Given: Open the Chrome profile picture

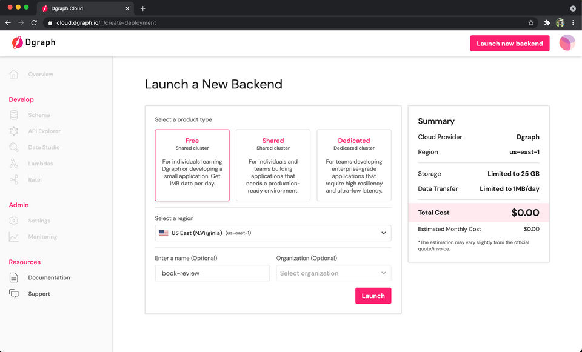Looking at the screenshot, I should pyautogui.click(x=560, y=22).
